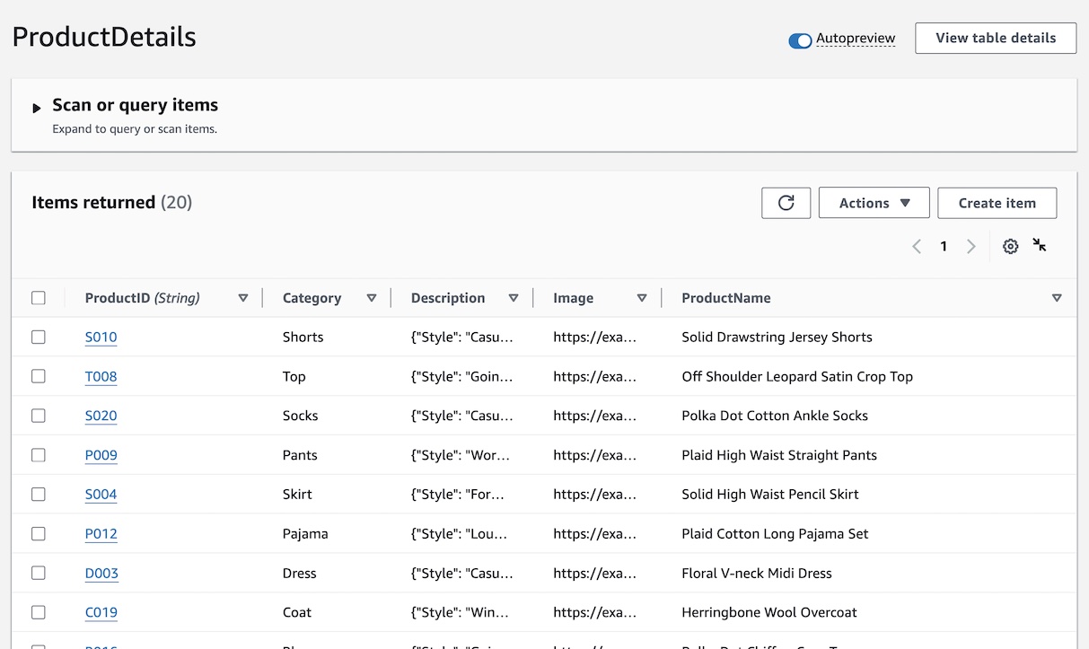Click the ProductID (String) column header
Viewport: 1089px width, 649px height.
(x=142, y=298)
